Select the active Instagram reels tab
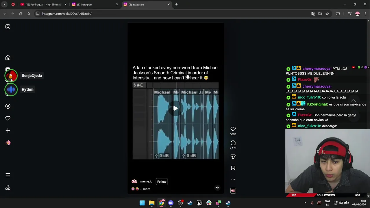The height and width of the screenshot is (208, 370). click(147, 5)
